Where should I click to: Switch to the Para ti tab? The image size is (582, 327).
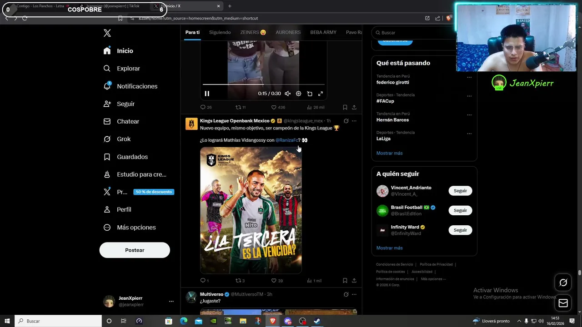point(192,32)
